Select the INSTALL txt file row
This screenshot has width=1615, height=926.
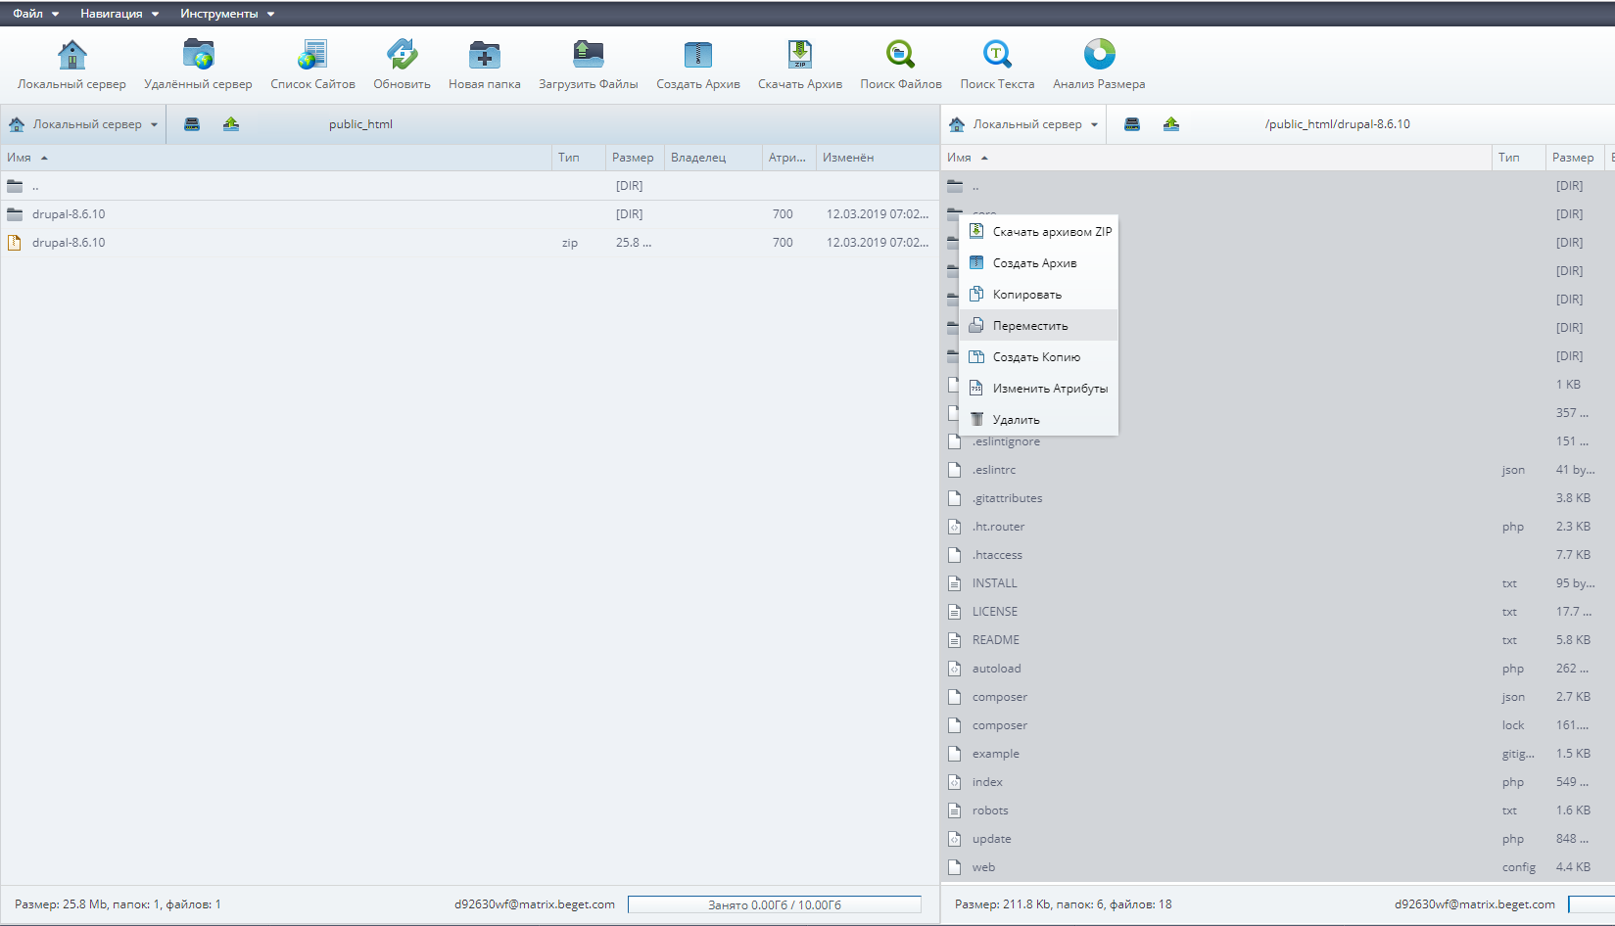click(1277, 583)
